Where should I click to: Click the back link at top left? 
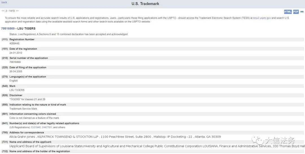tap(4, 2)
